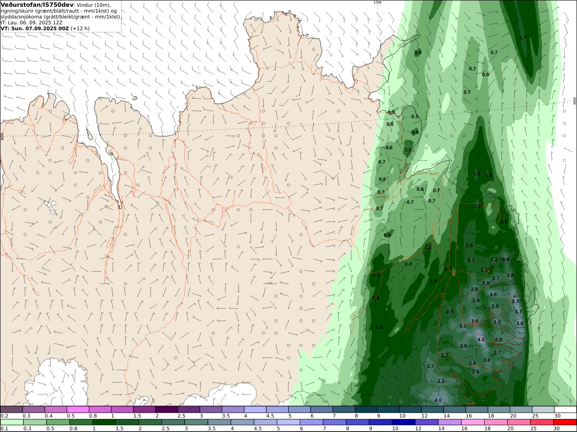
Task: Select the white 30 swatch in upper legend
Action: tap(565, 409)
